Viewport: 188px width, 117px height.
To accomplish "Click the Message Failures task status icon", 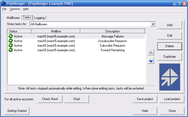I will 11,36.
